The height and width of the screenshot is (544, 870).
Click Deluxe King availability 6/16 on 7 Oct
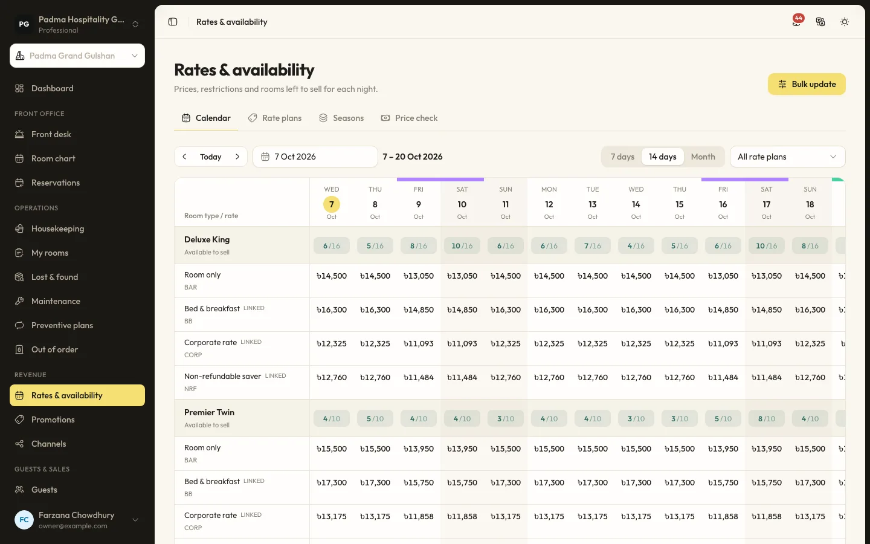coord(332,245)
